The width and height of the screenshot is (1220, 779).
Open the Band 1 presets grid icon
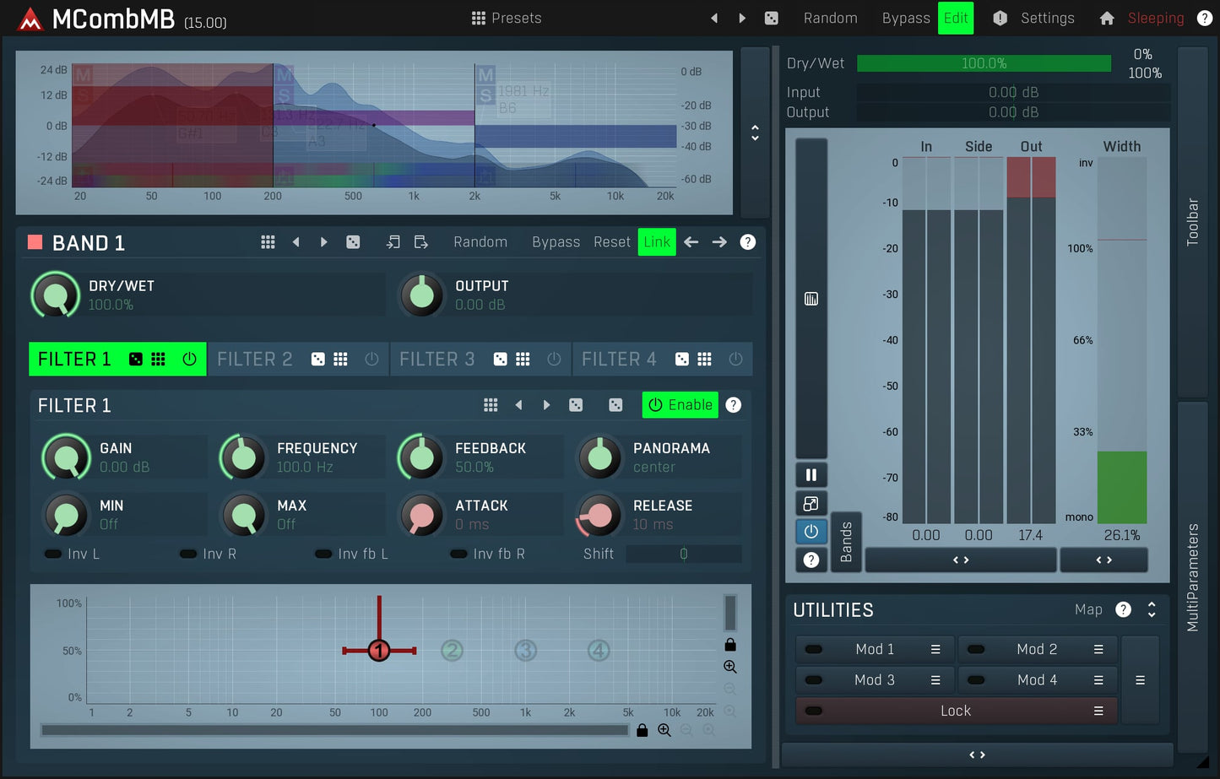[x=268, y=242]
